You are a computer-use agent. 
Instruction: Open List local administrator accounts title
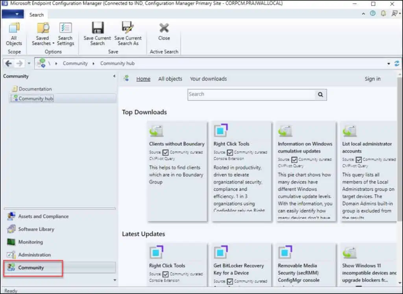(367, 147)
